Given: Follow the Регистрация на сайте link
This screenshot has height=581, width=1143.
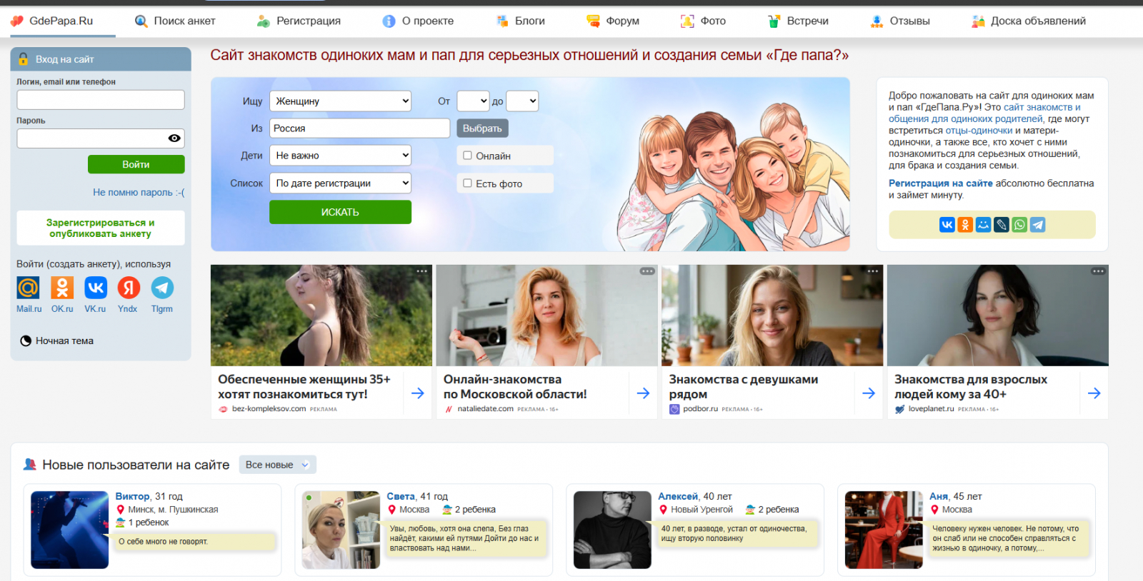Looking at the screenshot, I should (941, 183).
